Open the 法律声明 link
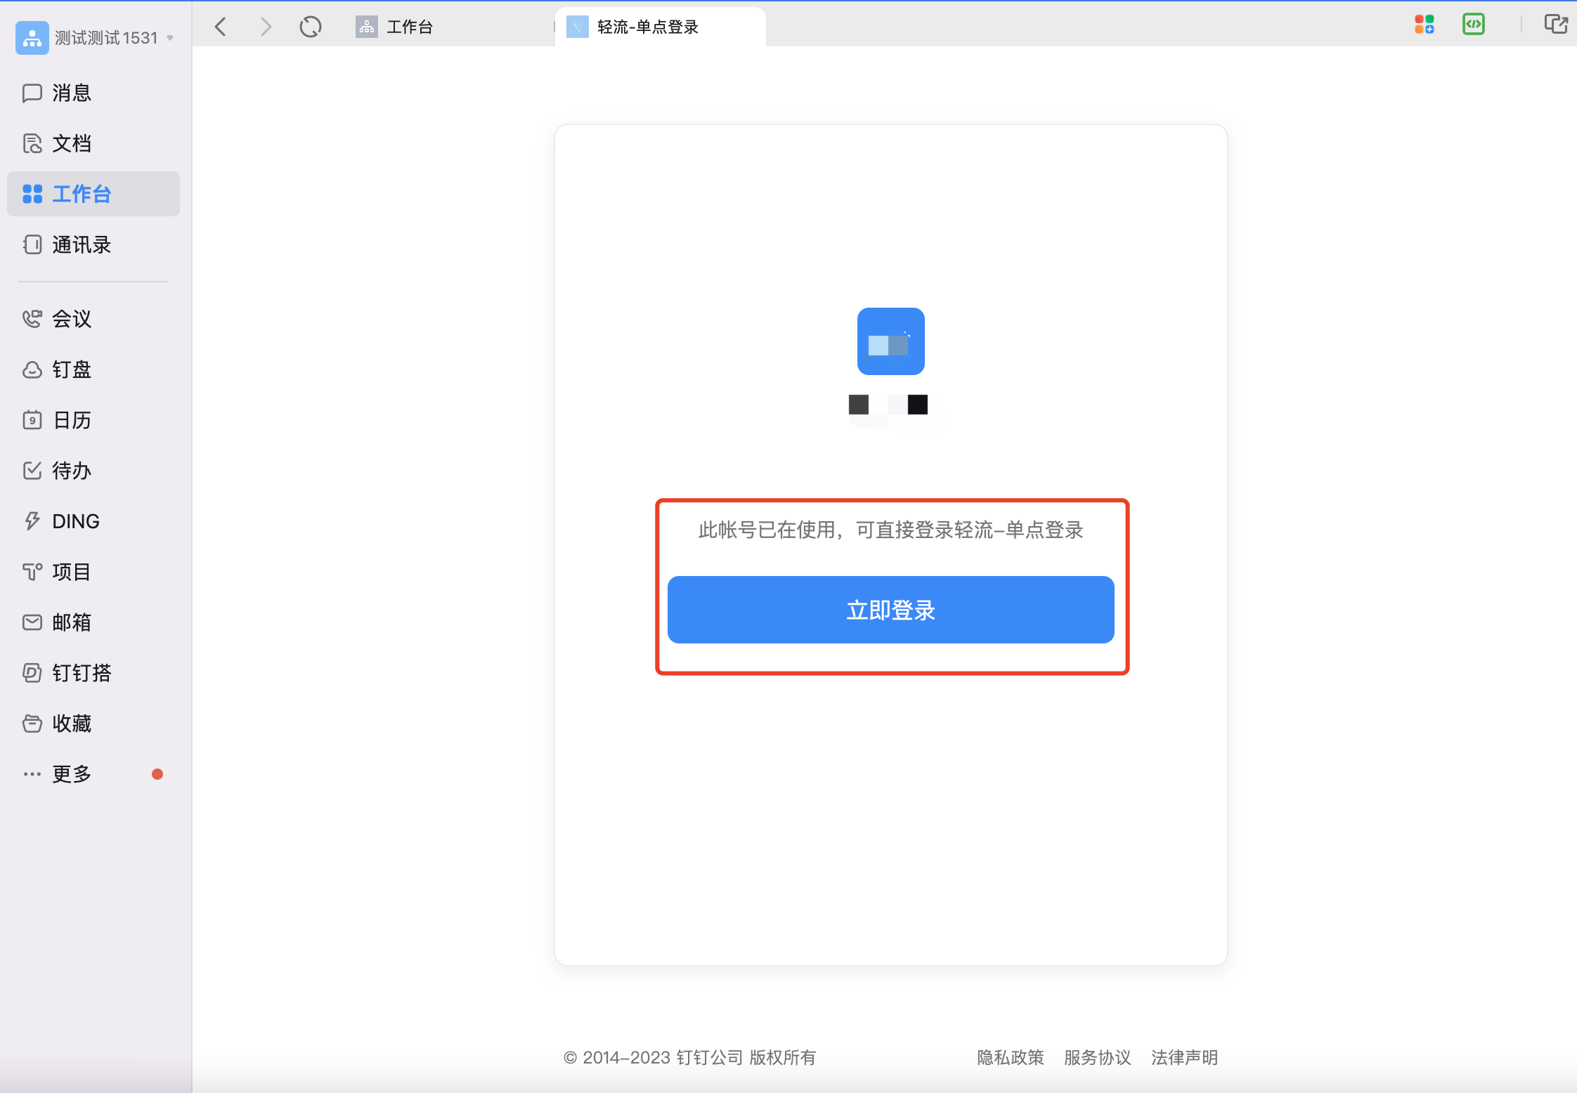Image resolution: width=1577 pixels, height=1093 pixels. [1185, 1057]
